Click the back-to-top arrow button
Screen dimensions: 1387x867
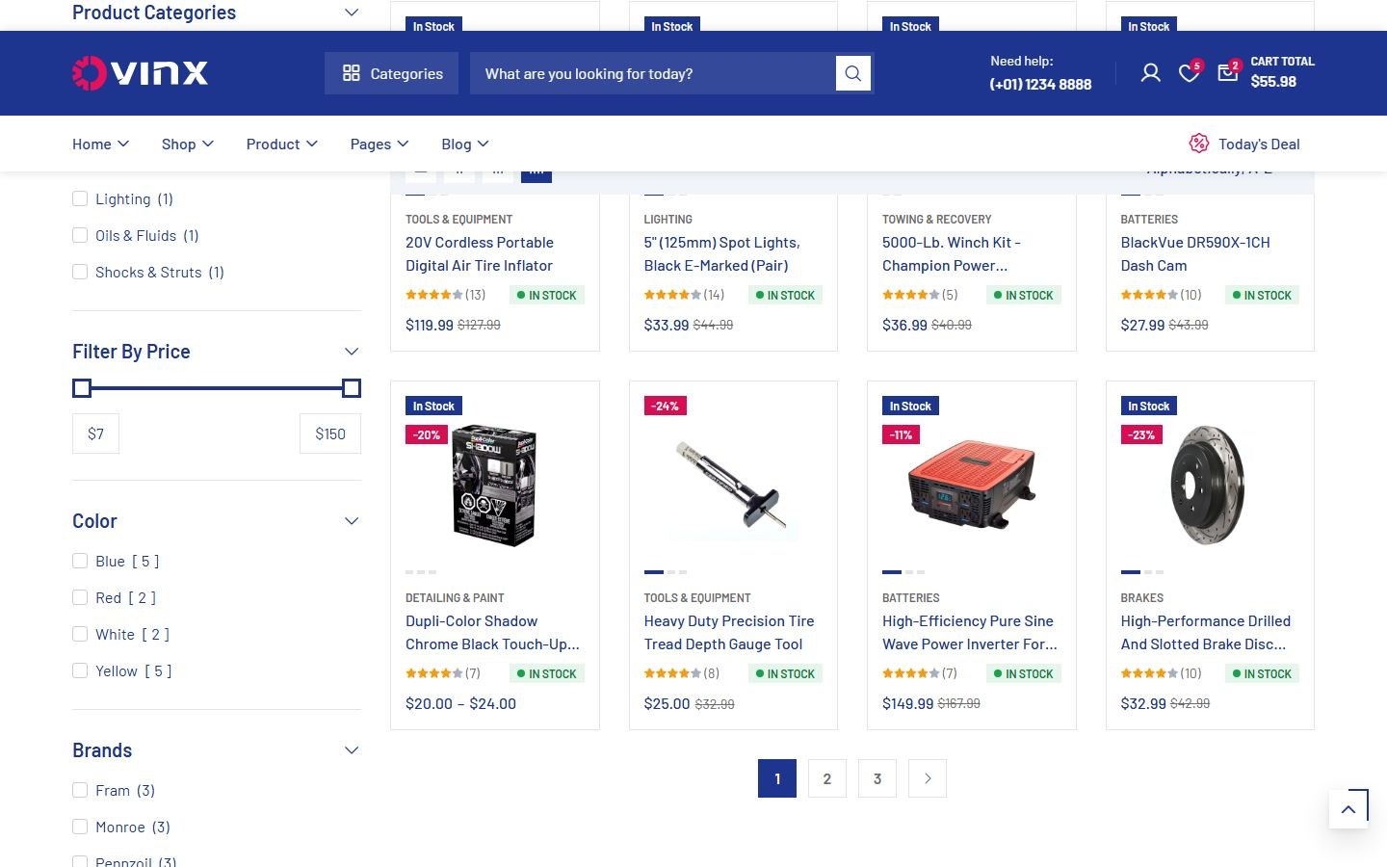click(x=1348, y=809)
